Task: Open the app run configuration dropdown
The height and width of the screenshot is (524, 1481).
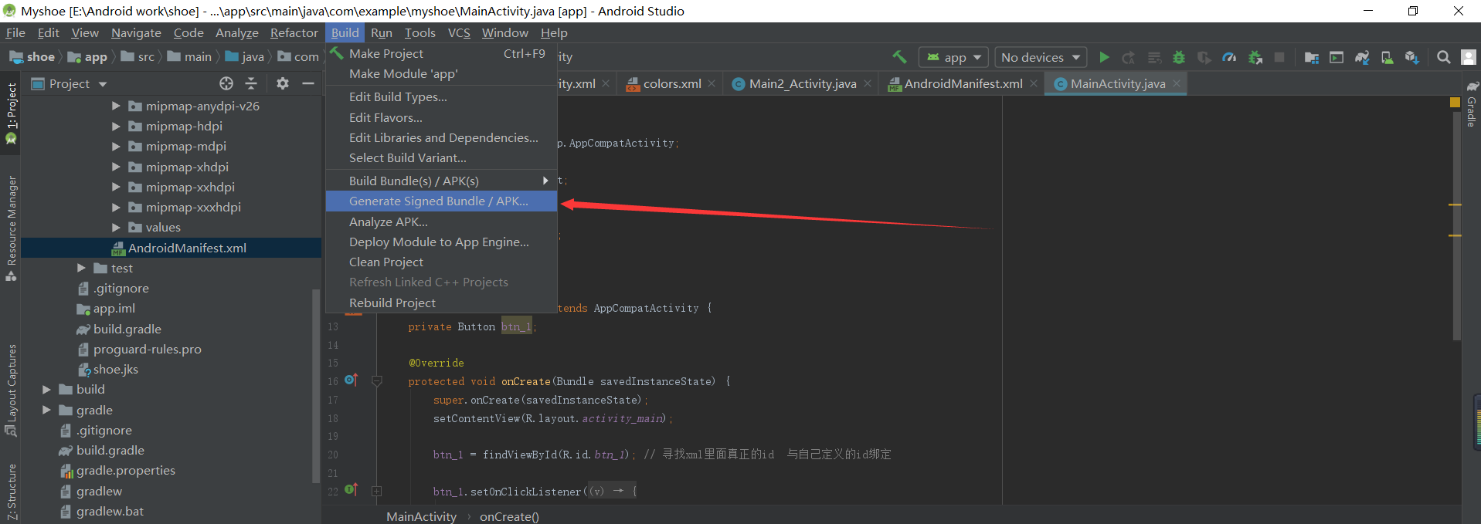Action: pyautogui.click(x=953, y=57)
